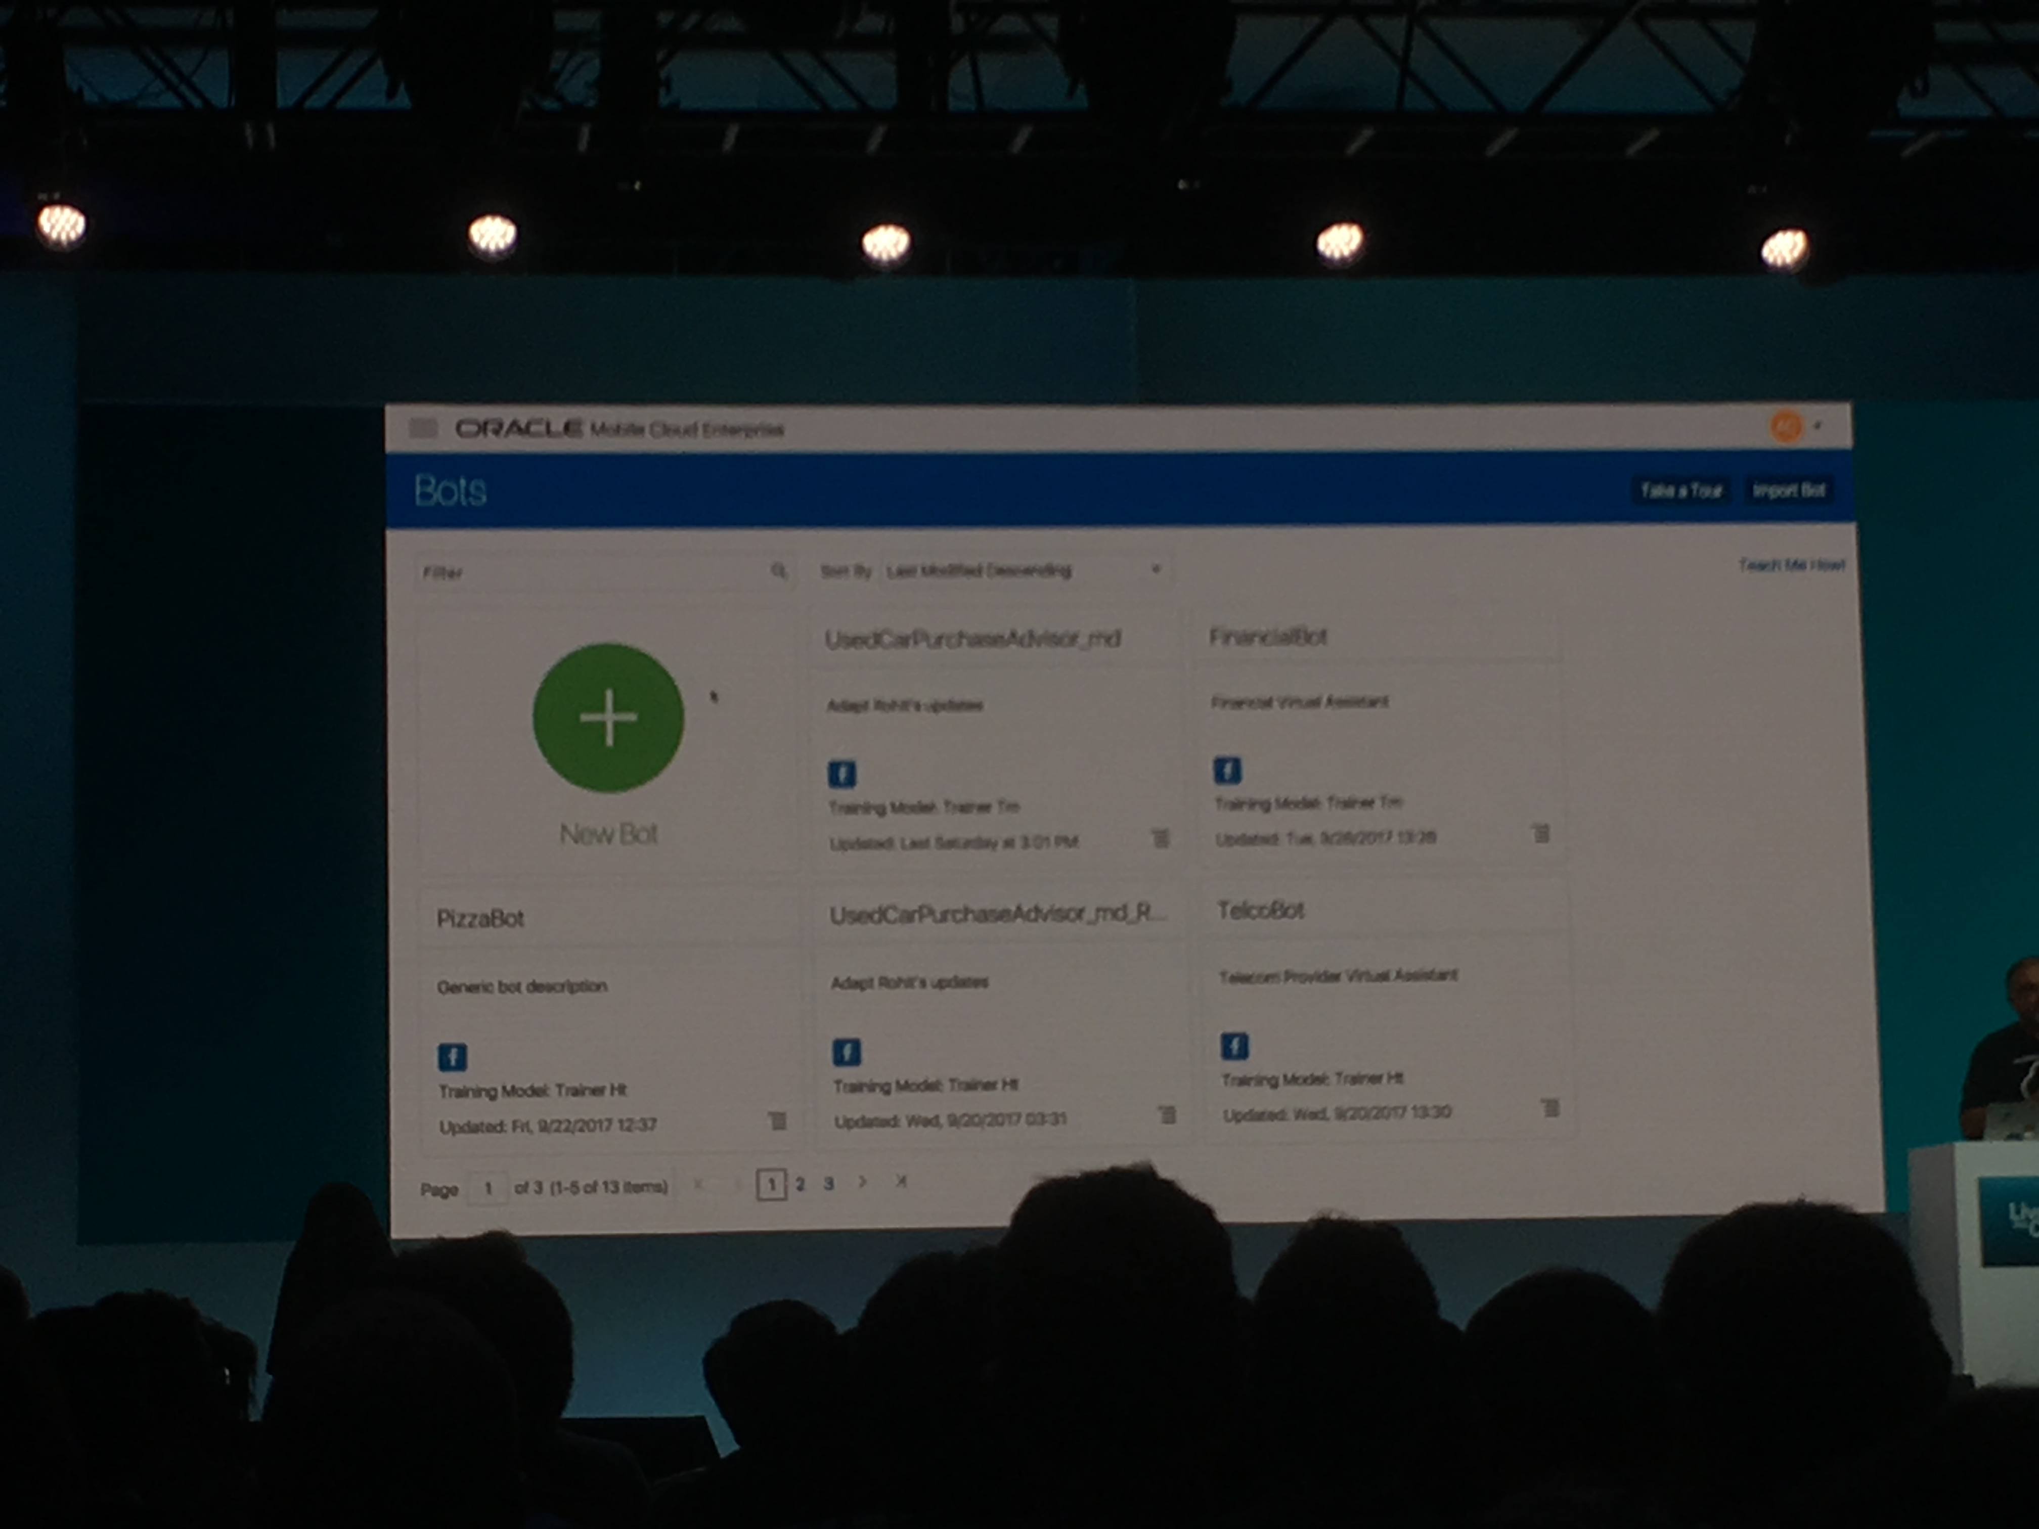Click the green New Bot plus icon

(x=608, y=717)
